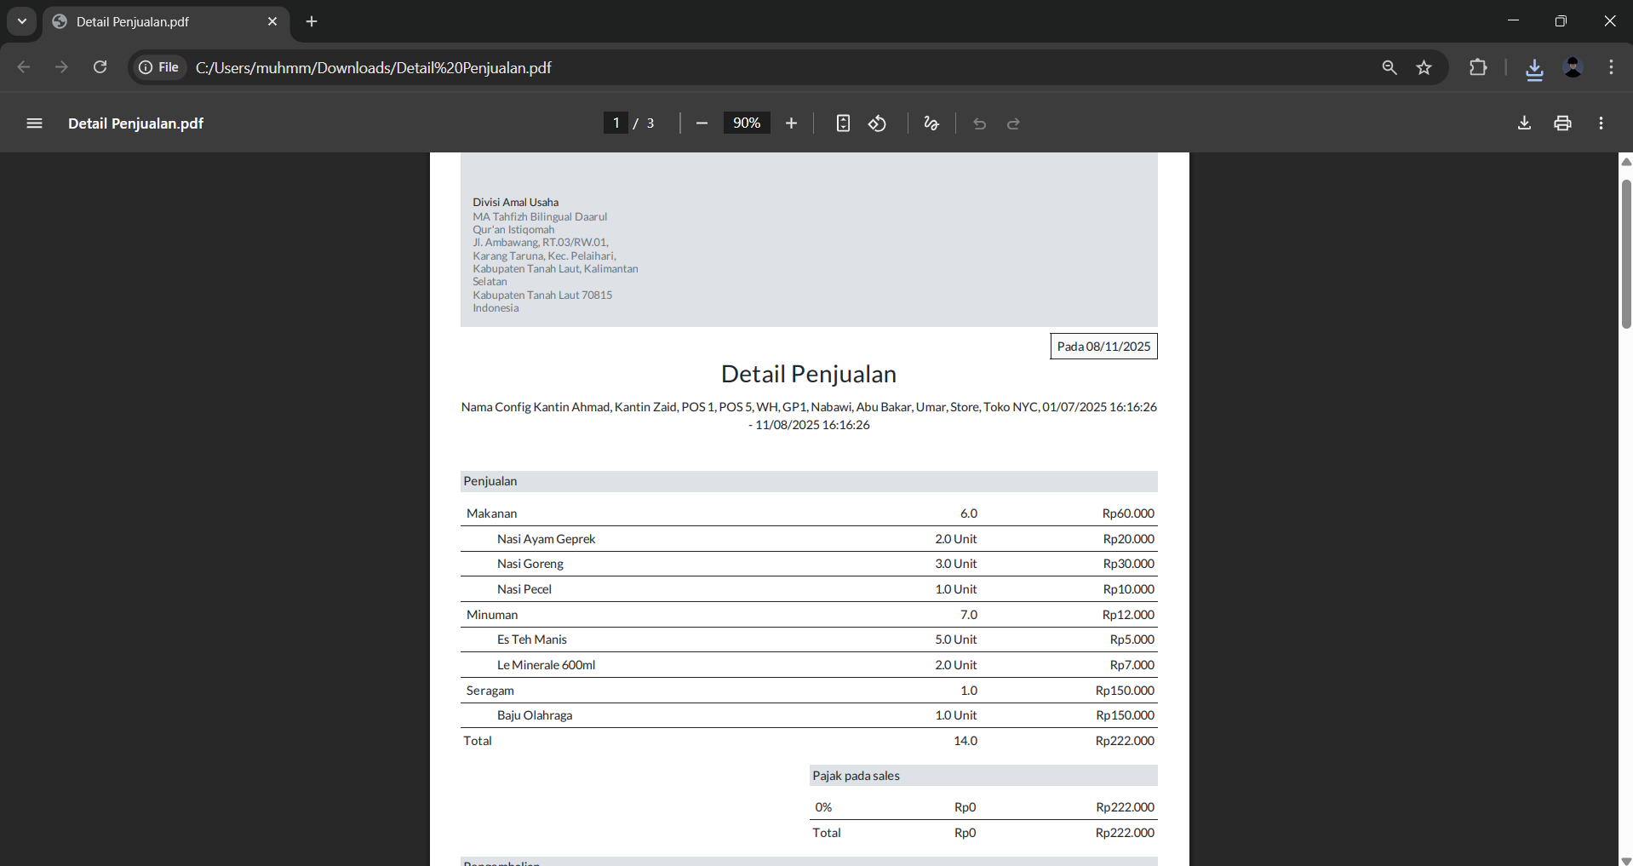
Task: Download the PDF from viewer toolbar
Action: click(x=1524, y=123)
